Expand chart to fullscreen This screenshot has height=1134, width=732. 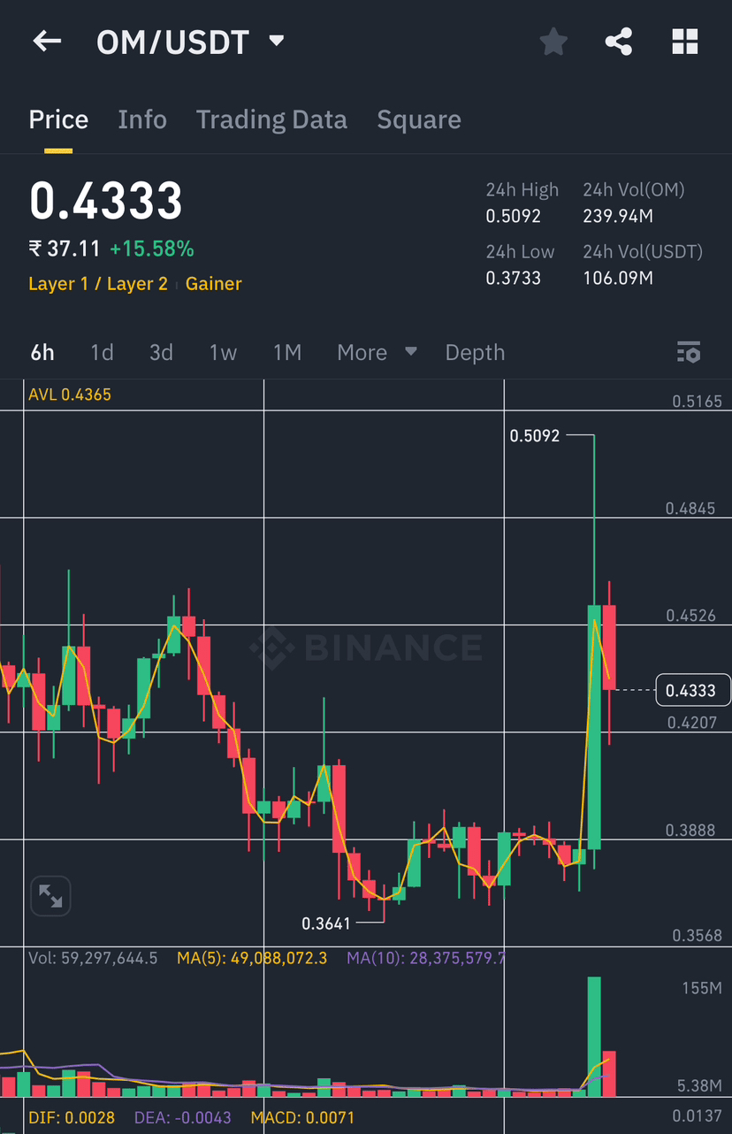point(50,897)
